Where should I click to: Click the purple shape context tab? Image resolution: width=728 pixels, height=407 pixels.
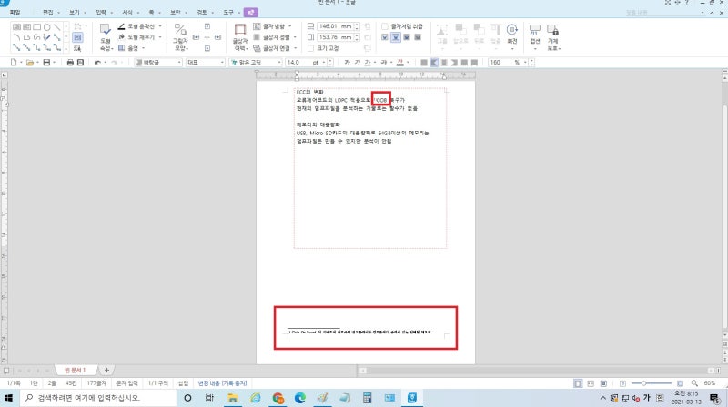pos(251,13)
